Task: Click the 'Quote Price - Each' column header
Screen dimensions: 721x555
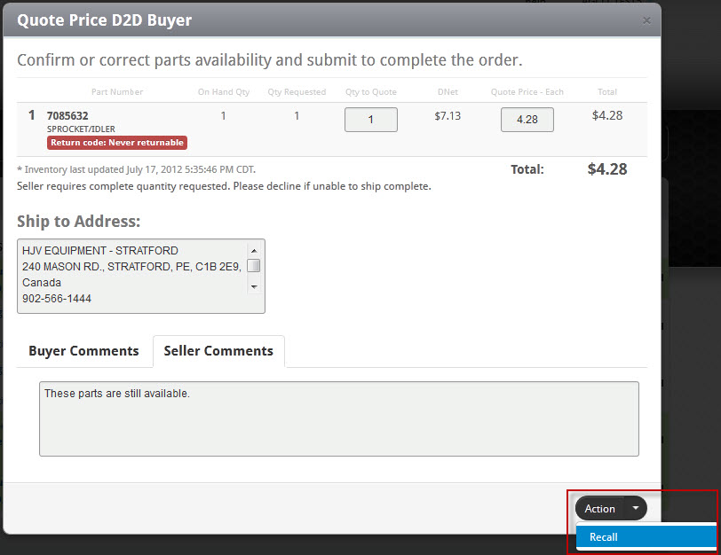Action: [x=527, y=92]
